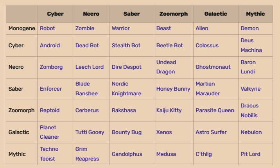Click the Kaiju Kitty link
280x168 pixels.
[169, 111]
